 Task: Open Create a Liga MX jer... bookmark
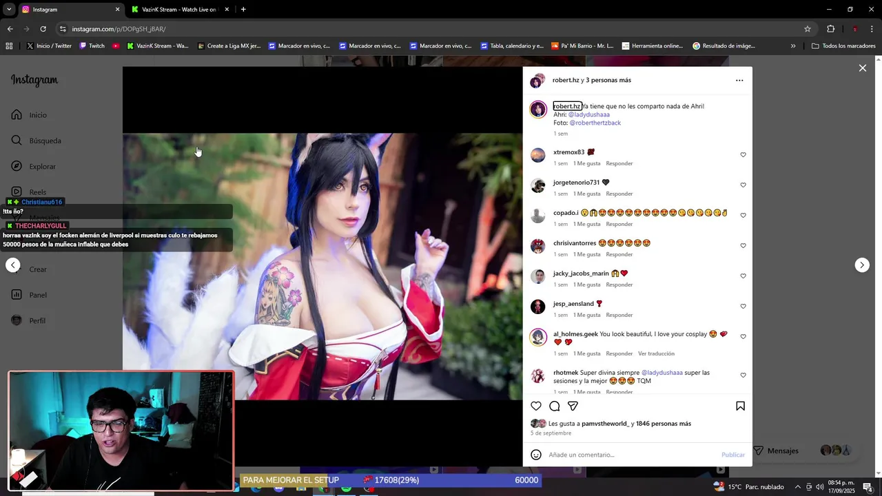tap(229, 46)
